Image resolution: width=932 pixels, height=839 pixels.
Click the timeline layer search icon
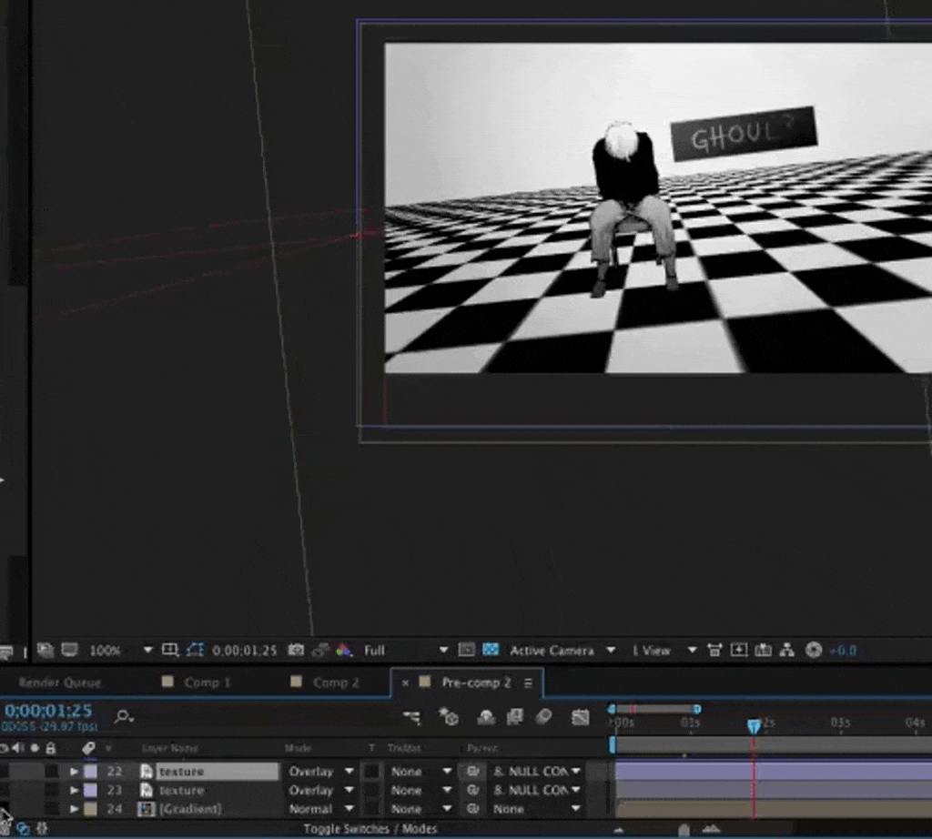(124, 717)
